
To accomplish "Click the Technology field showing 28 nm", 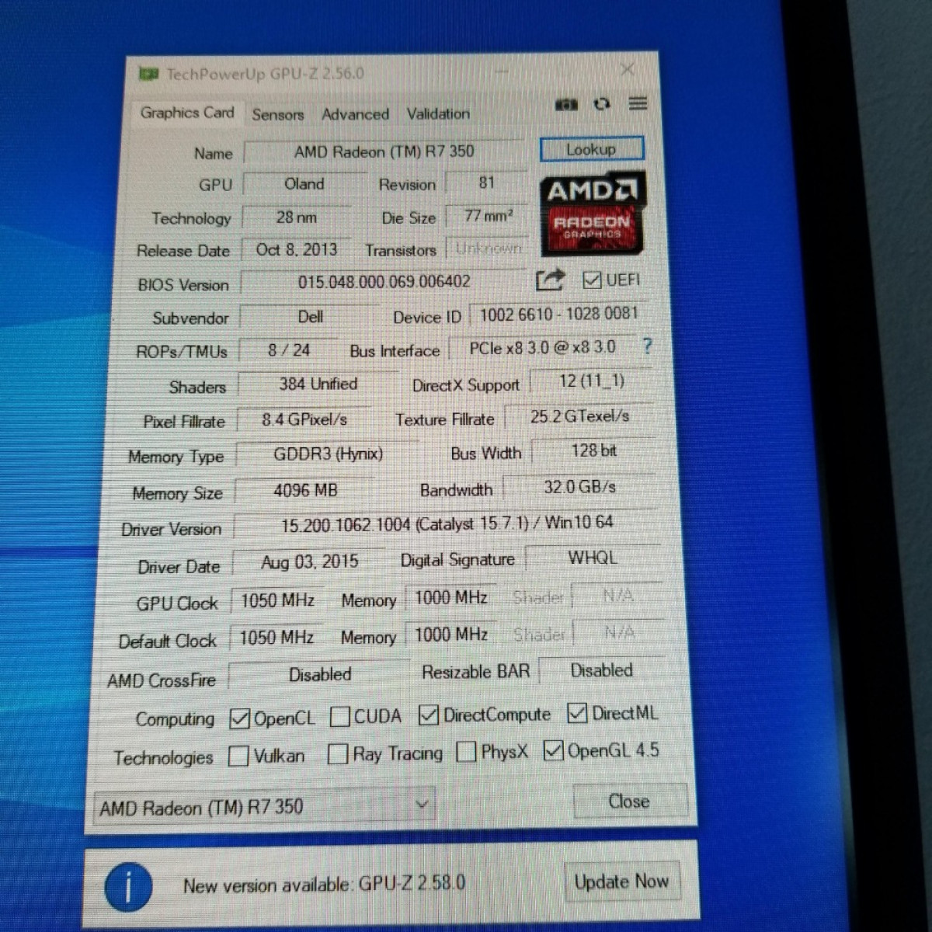I will (x=297, y=218).
